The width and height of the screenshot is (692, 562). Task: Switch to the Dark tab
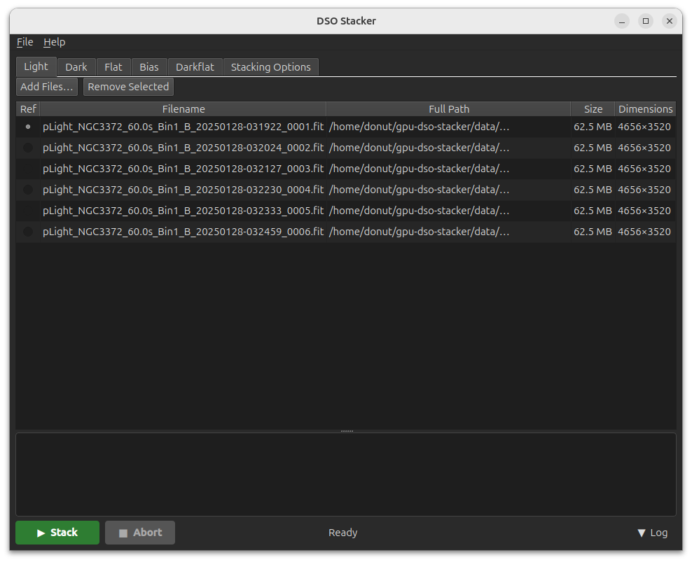pos(76,67)
